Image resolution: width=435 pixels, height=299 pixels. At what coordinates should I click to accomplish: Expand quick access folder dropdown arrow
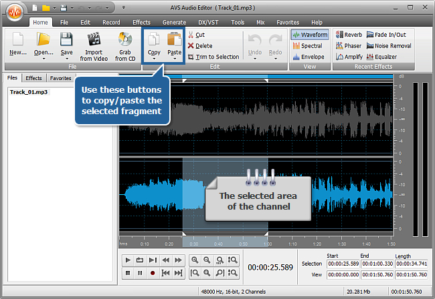pyautogui.click(x=54, y=8)
